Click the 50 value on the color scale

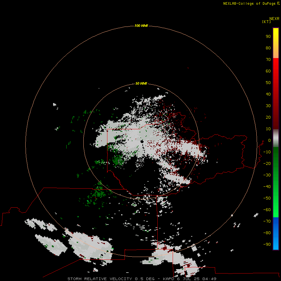pos(268,83)
